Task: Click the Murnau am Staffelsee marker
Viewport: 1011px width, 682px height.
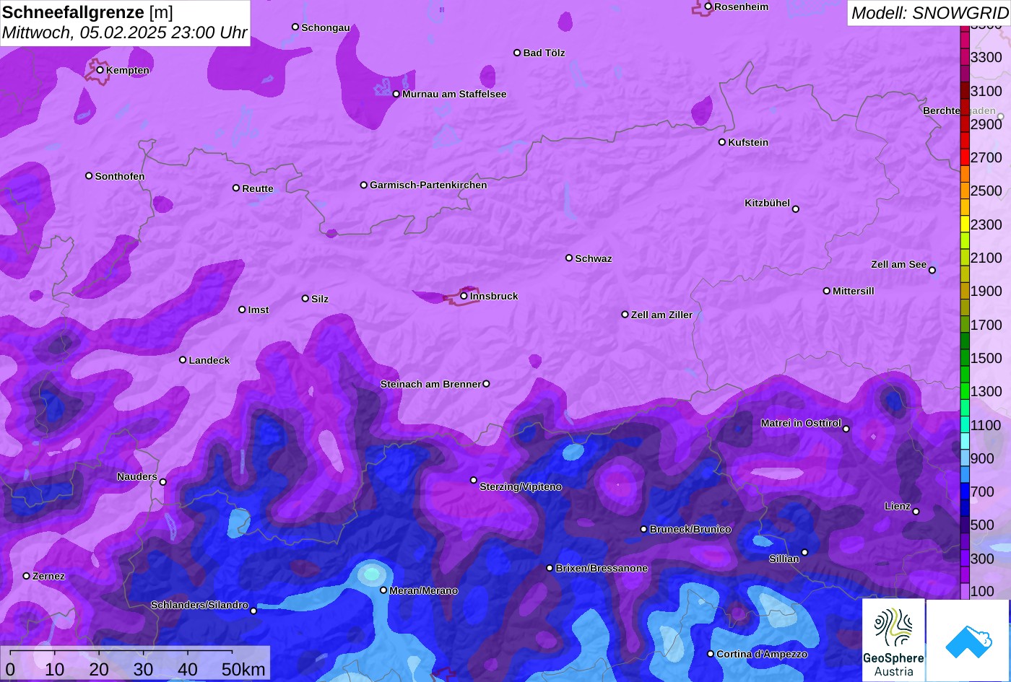Action: tap(396, 94)
